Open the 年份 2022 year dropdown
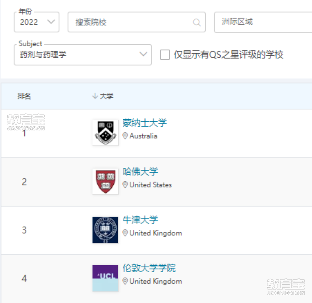Viewport: 312px width, 303px height. point(37,22)
